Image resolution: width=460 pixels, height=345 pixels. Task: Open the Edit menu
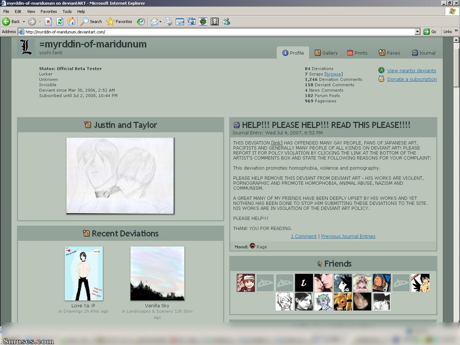[18, 11]
